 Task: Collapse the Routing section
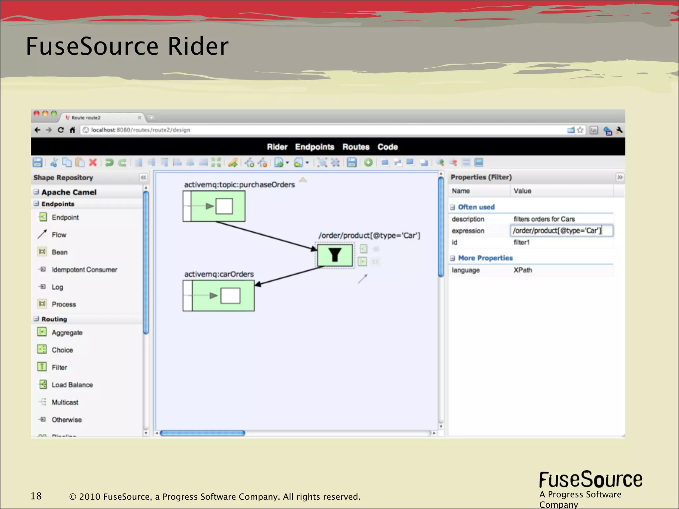(x=36, y=319)
